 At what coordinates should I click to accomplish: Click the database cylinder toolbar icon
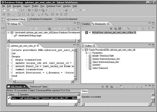click(22, 10)
